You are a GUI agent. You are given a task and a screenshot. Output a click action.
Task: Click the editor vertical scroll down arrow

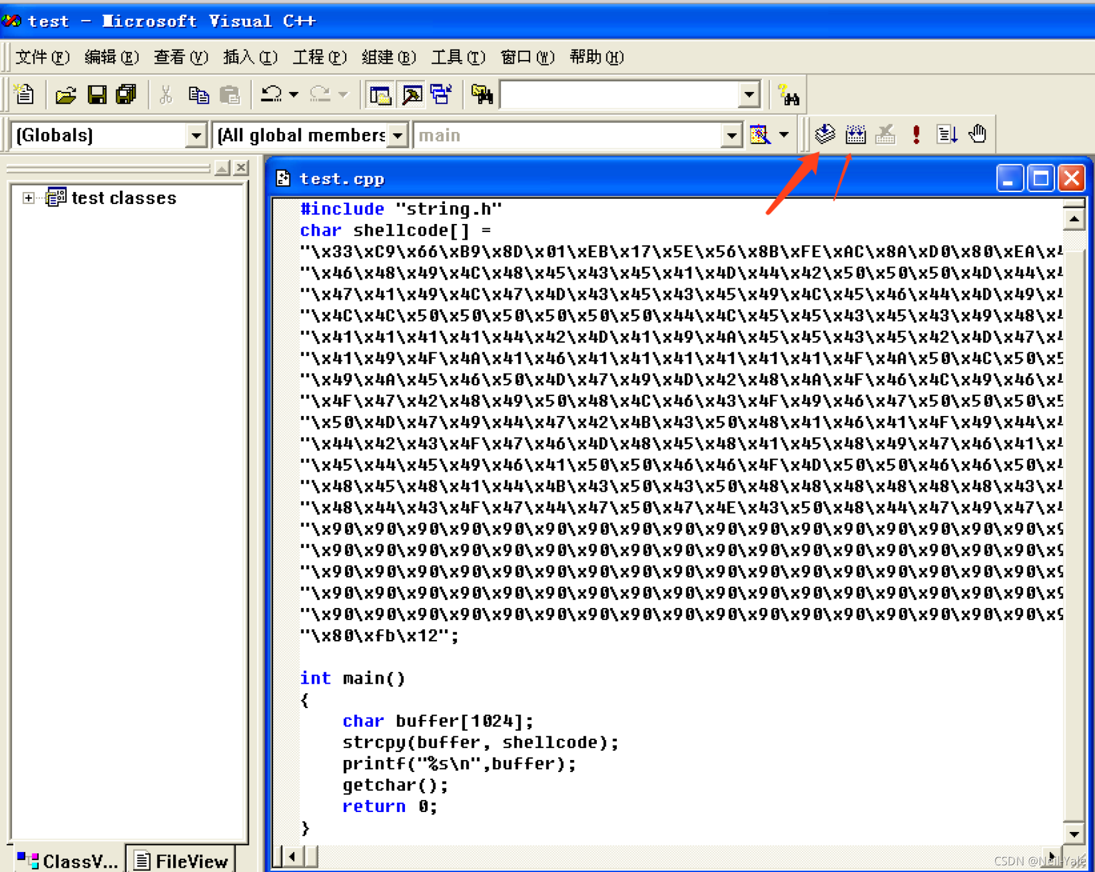point(1074,833)
